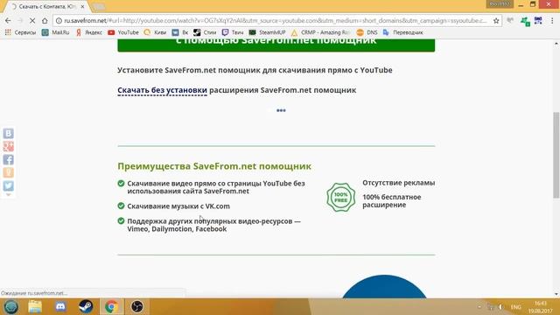This screenshot has width=560, height=315.
Task: Click the Отсутствие рекламы text
Action: point(399,183)
